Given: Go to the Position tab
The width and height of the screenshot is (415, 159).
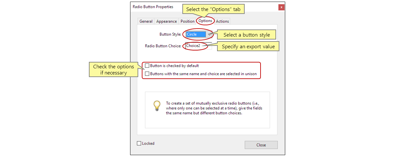Looking at the screenshot, I should tap(188, 21).
